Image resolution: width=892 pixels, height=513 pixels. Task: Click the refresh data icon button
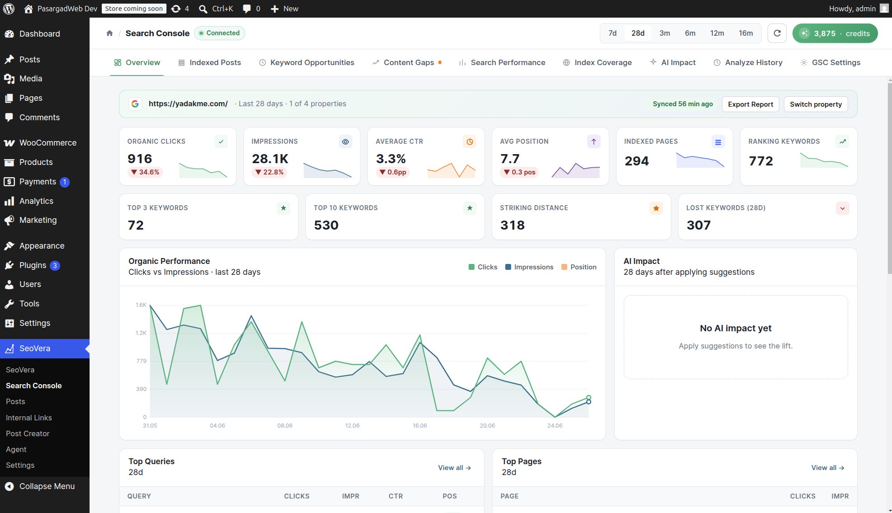(x=777, y=33)
